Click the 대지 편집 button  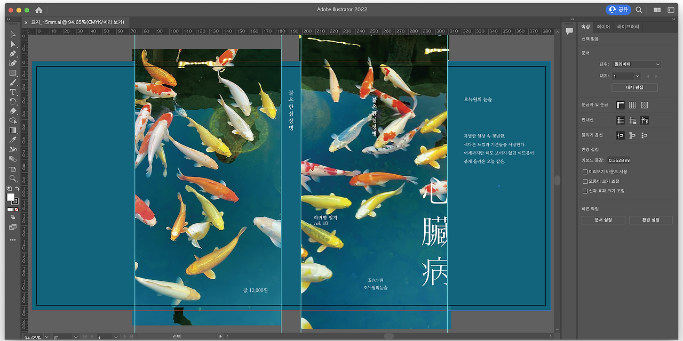pos(634,87)
